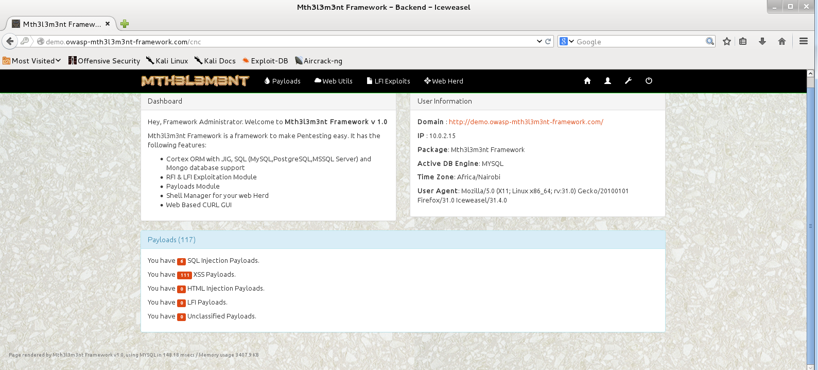This screenshot has height=370, width=818.
Task: Open the browser downloads arrow icon
Action: click(762, 42)
